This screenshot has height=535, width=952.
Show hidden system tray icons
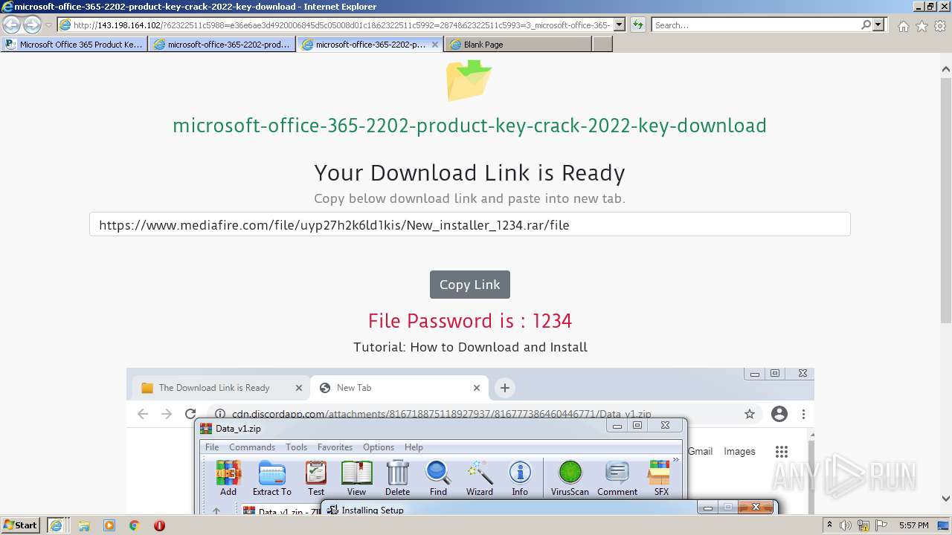pos(829,525)
